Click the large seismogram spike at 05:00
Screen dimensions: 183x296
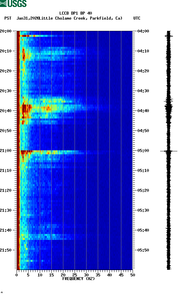pyautogui.click(x=169, y=151)
